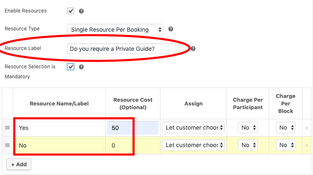Grab drag handle of the No row
This screenshot has height=175, width=313.
click(7, 145)
